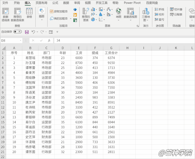Insert a column or bar chart
Image resolution: width=195 pixels, height=159 pixels.
pyautogui.click(x=93, y=9)
